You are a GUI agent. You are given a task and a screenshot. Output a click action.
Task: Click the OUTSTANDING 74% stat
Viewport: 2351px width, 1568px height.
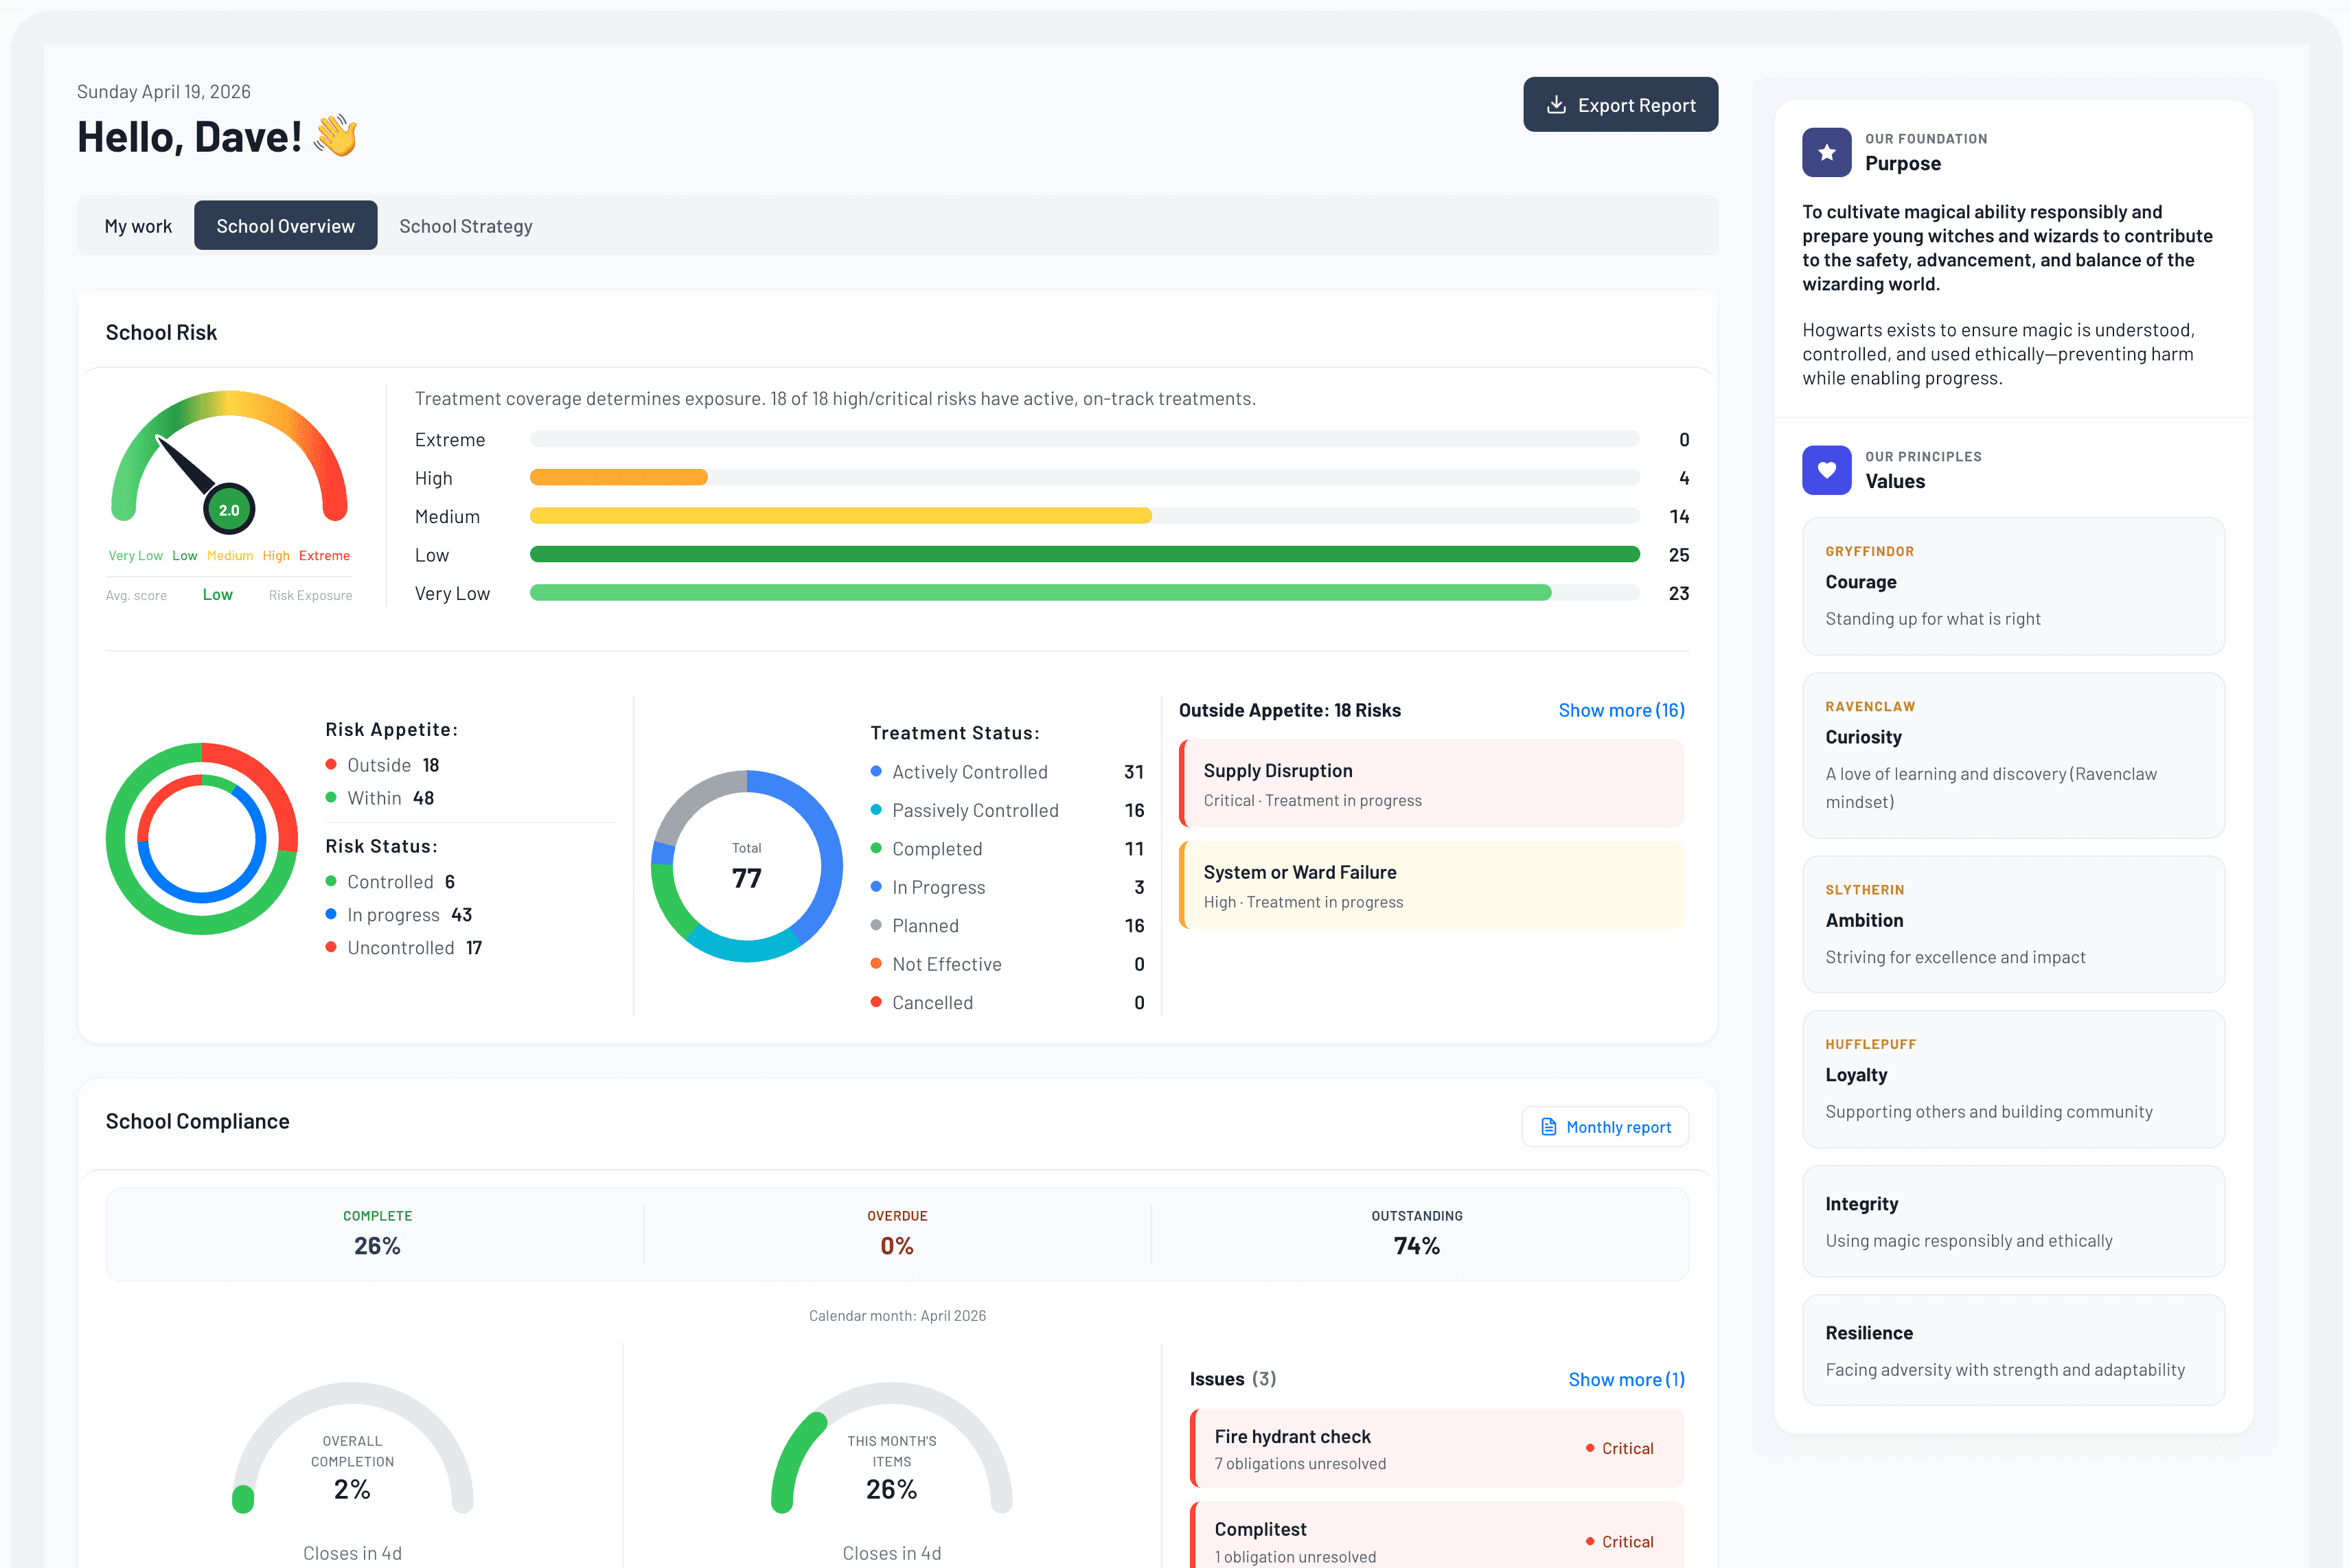click(x=1417, y=1234)
